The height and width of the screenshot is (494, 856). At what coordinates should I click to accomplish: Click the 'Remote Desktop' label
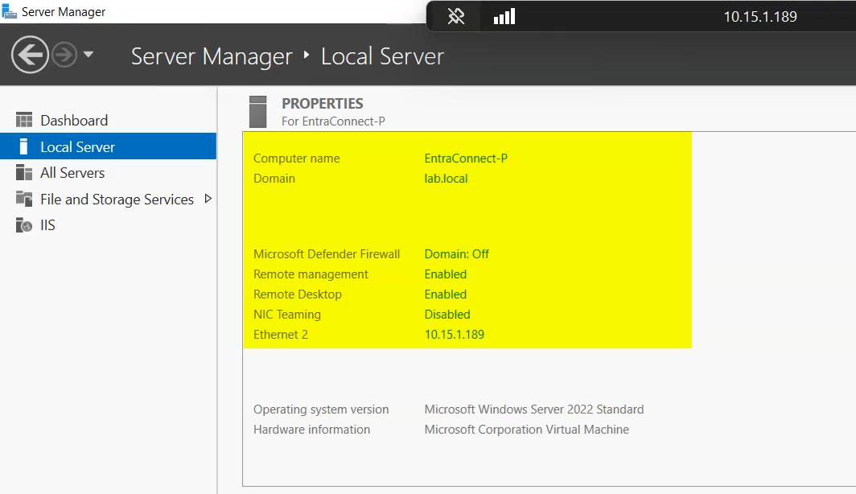click(298, 294)
